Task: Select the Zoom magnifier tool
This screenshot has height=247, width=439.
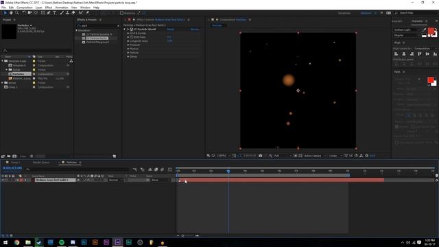Action: (x=16, y=13)
